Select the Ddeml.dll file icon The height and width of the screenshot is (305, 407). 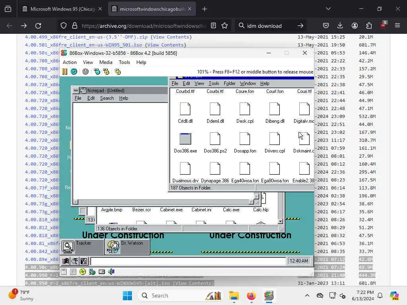[215, 109]
